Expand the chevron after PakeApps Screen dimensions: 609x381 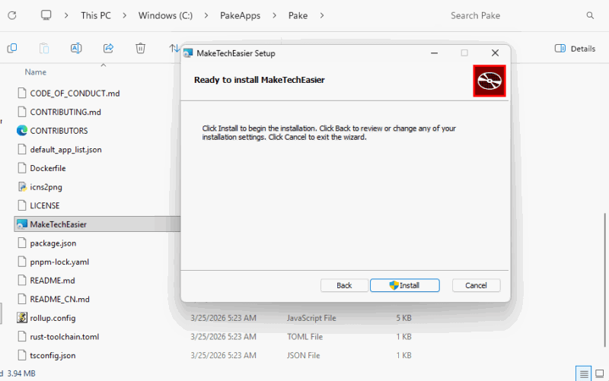pos(275,15)
